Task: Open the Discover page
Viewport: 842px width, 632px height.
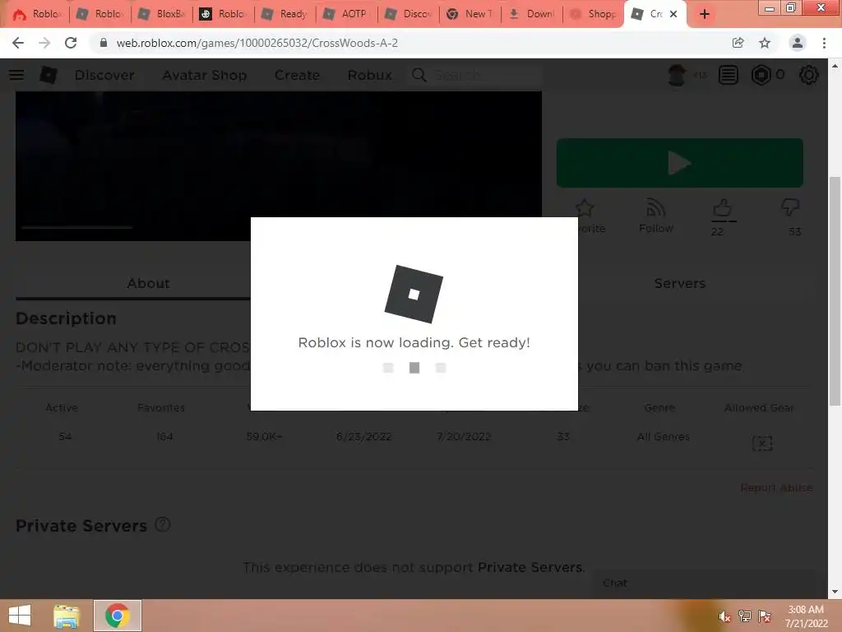Action: [104, 75]
